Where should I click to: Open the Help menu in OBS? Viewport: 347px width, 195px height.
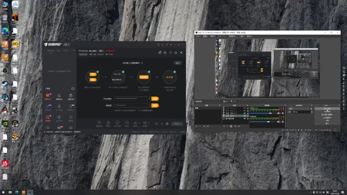click(x=249, y=36)
